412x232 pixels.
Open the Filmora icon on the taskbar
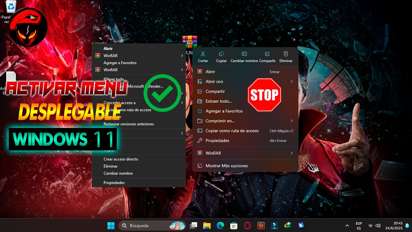pos(274,226)
